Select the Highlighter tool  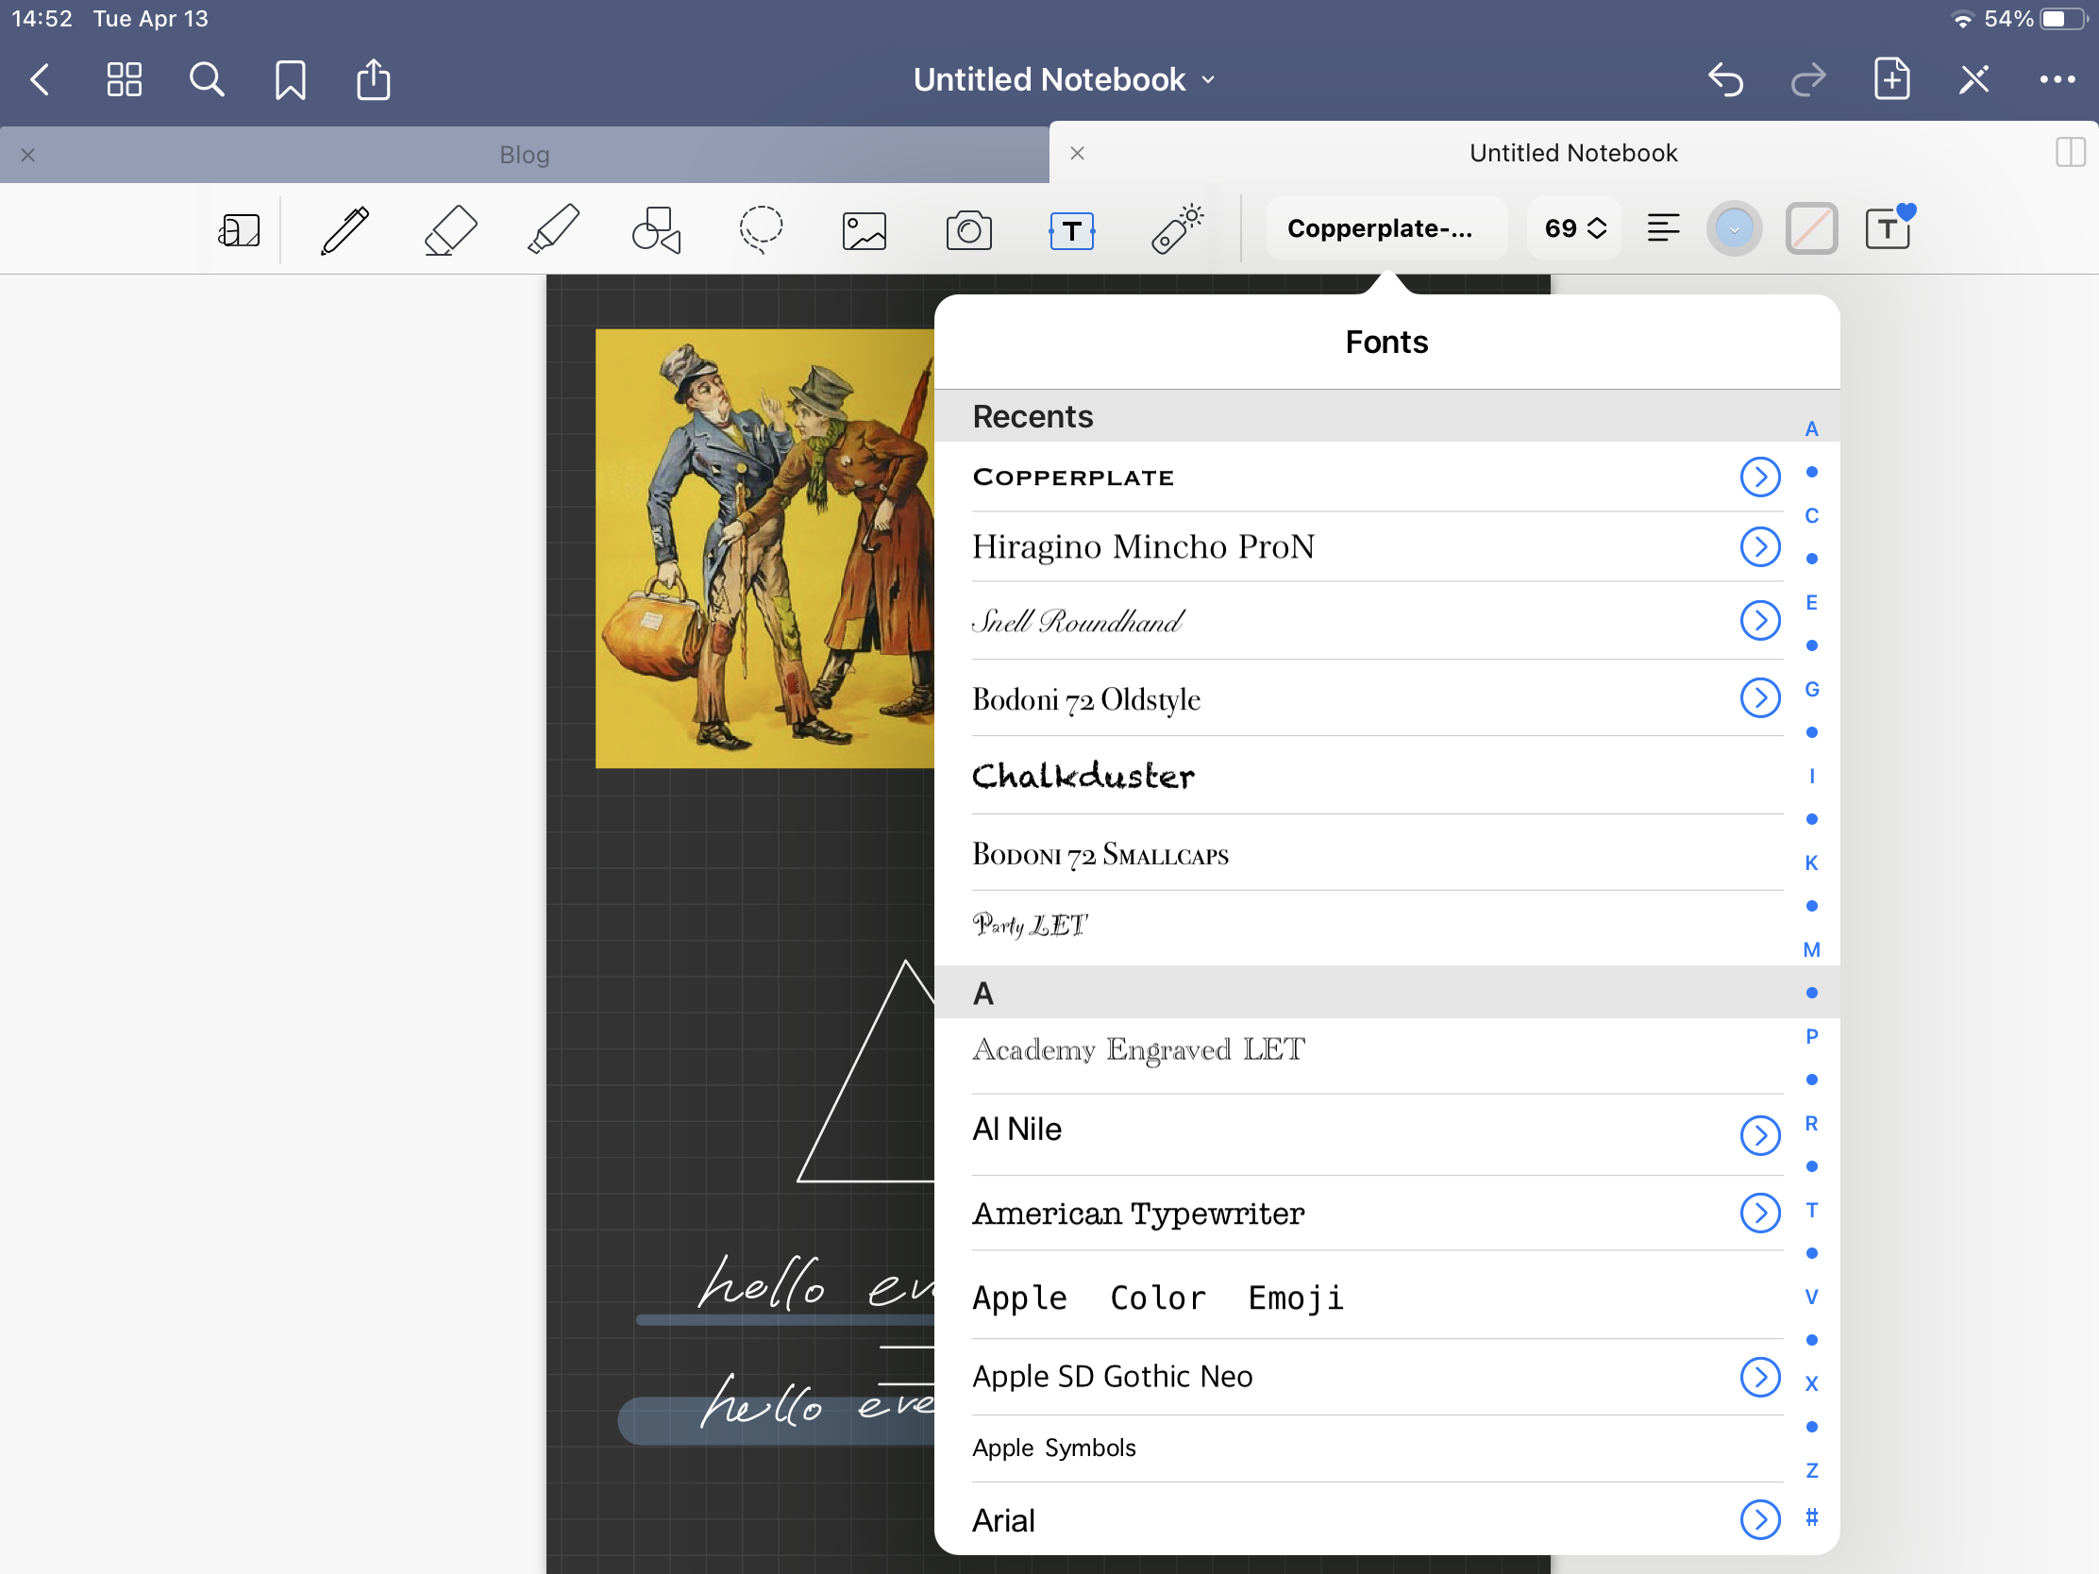tap(553, 230)
